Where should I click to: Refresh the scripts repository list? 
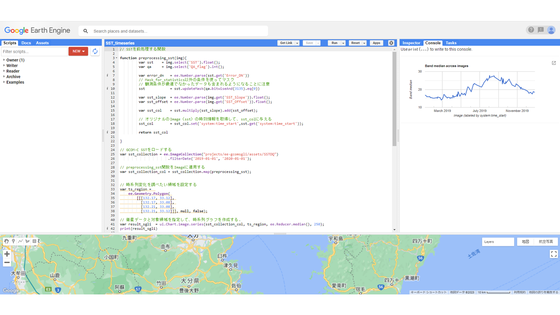[95, 51]
